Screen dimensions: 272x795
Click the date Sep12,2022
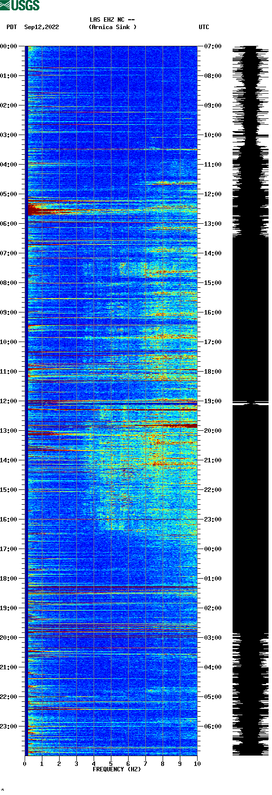click(x=41, y=27)
